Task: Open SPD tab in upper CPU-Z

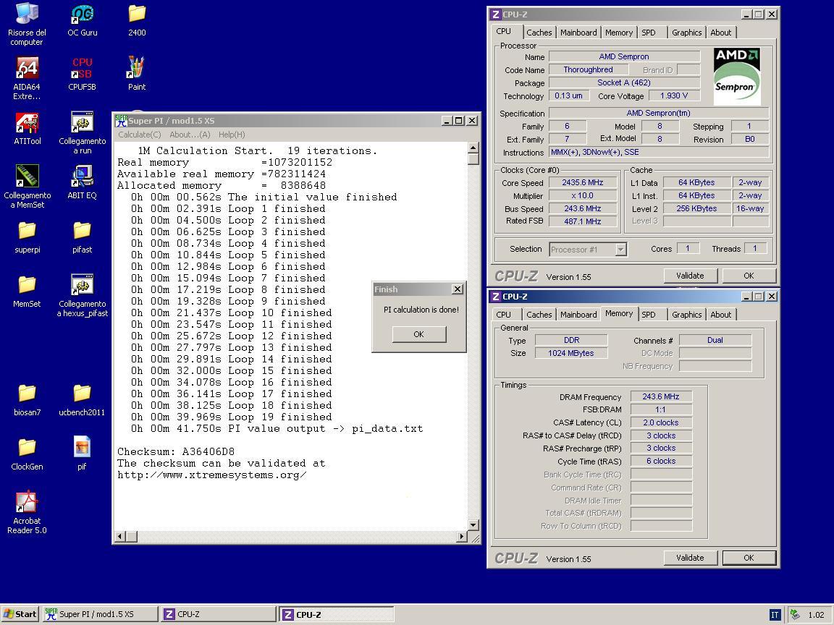Action: [x=649, y=33]
